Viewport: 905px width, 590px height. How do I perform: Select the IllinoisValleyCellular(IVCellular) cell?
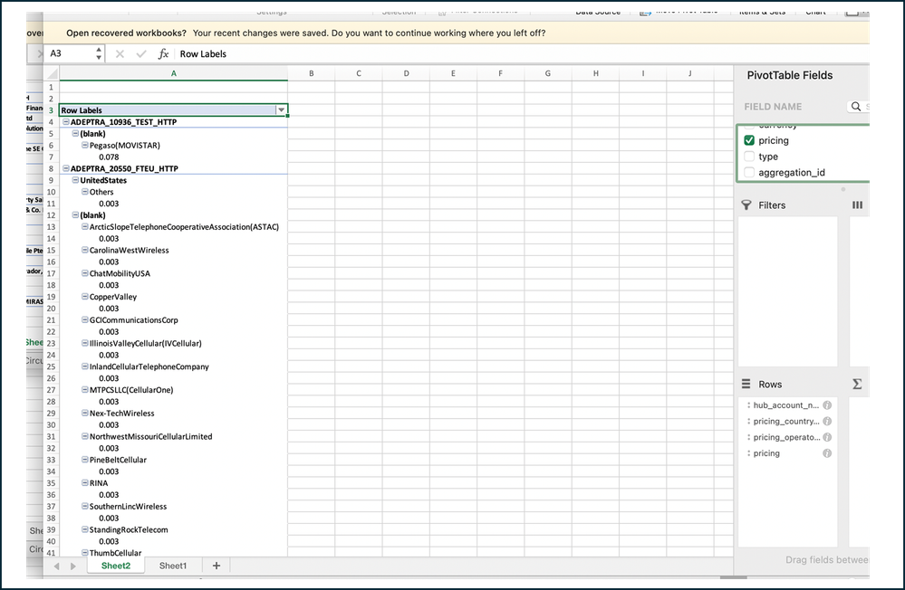coord(173,343)
